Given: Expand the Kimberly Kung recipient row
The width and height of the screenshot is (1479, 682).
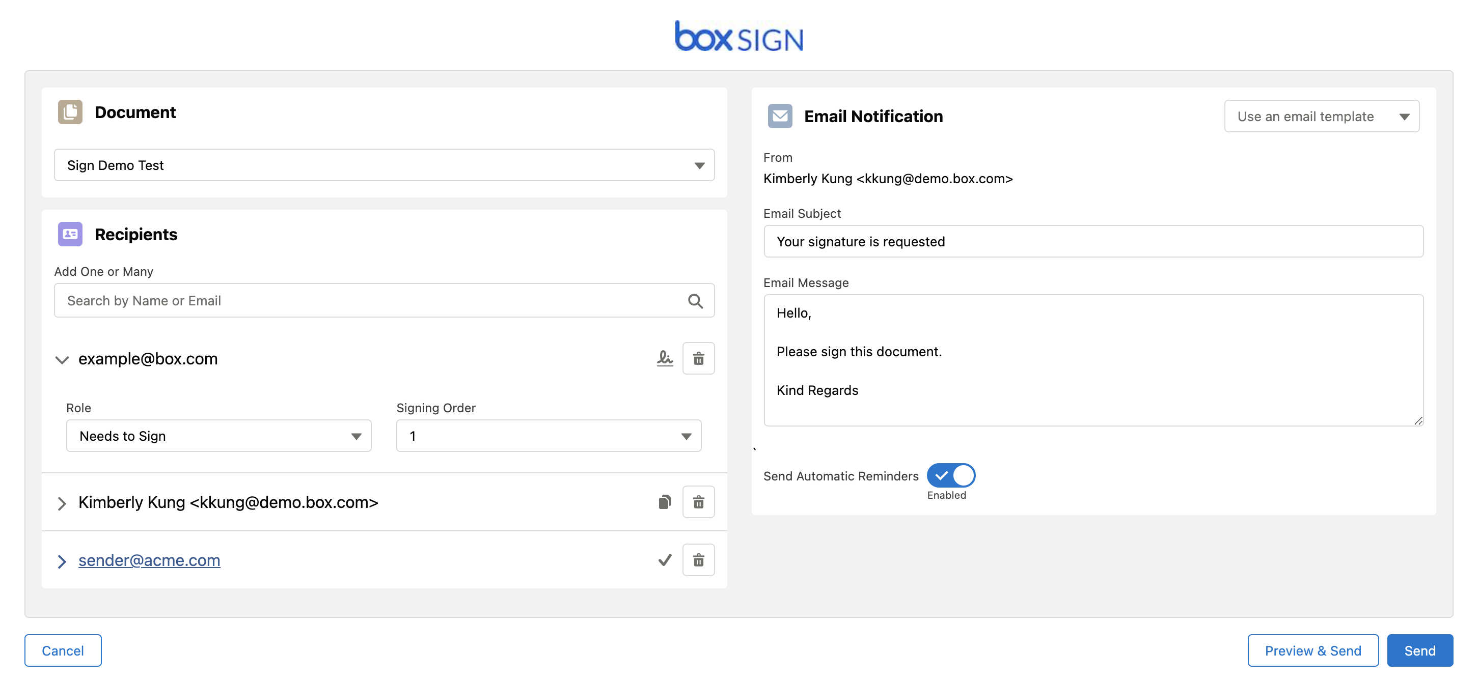Looking at the screenshot, I should [62, 503].
